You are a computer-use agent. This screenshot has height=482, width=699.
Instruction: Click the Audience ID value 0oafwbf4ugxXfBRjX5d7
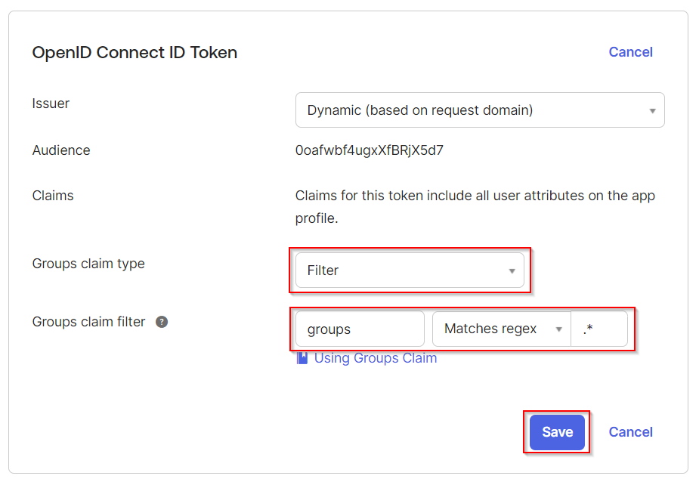370,150
